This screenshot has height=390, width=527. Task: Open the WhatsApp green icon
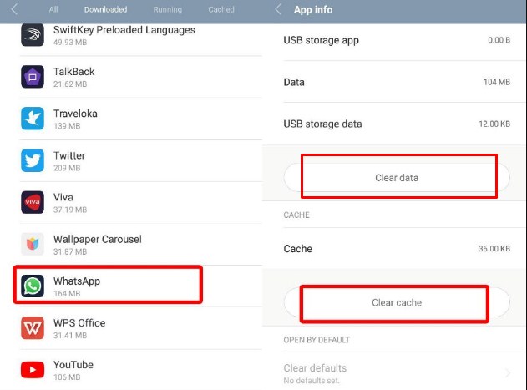coord(33,286)
